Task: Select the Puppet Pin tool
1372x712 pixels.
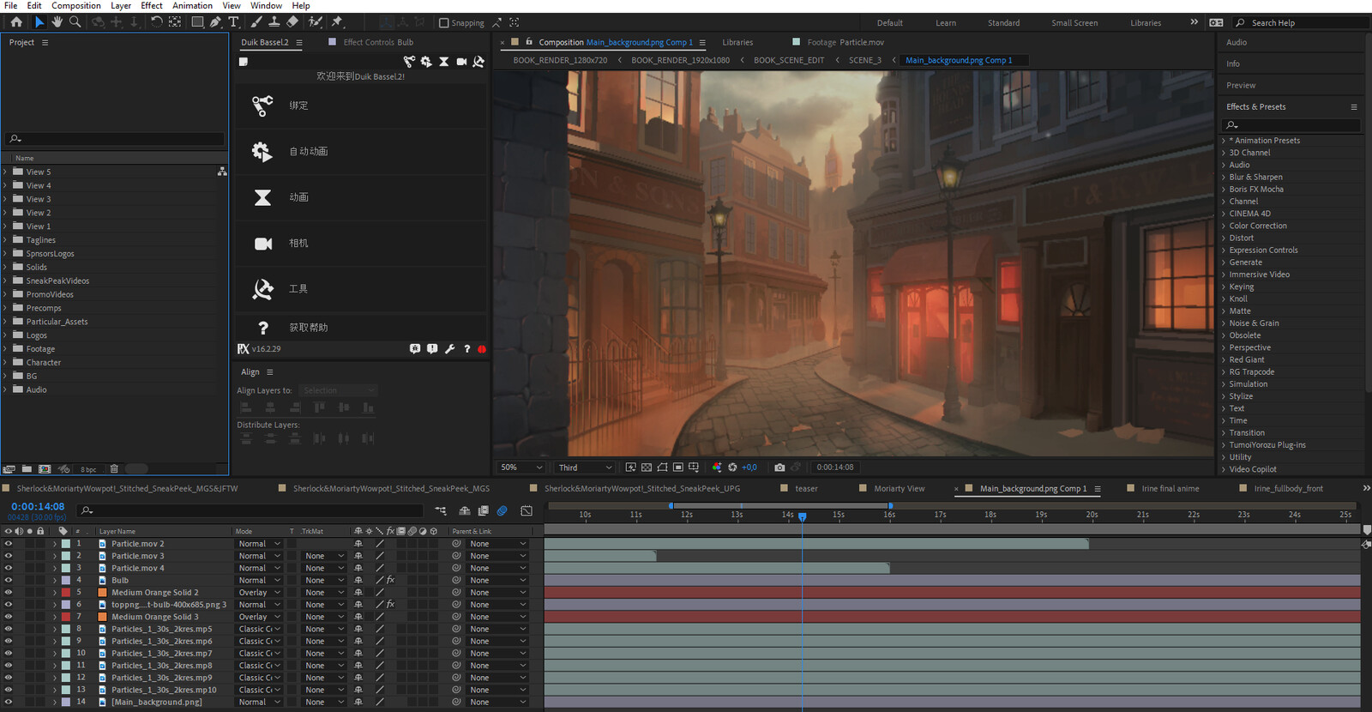Action: coord(337,22)
